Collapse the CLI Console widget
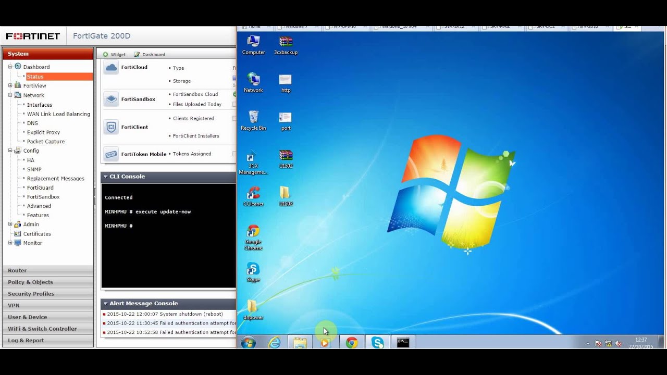Image resolution: width=667 pixels, height=375 pixels. pos(105,177)
